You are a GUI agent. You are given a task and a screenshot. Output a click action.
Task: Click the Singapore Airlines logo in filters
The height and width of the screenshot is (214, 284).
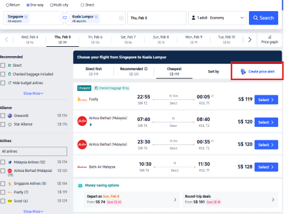coord(10,184)
